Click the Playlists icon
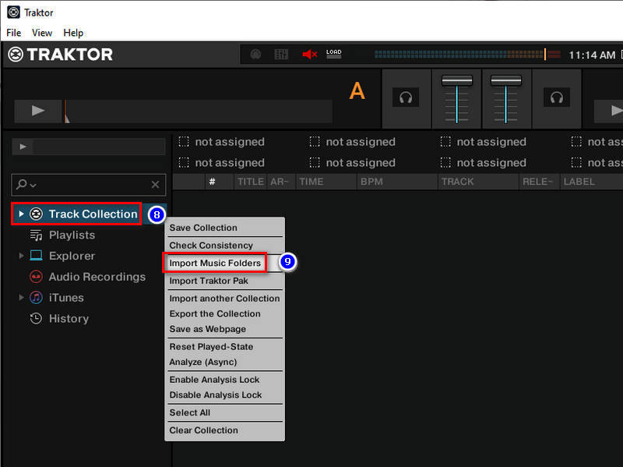 36,235
